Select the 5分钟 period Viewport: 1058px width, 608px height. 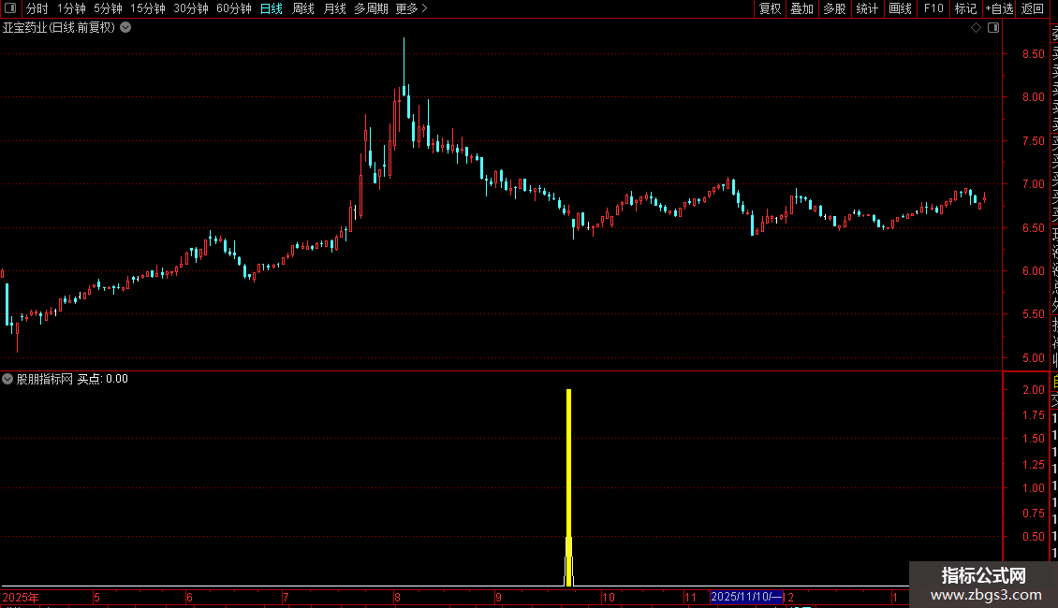108,8
